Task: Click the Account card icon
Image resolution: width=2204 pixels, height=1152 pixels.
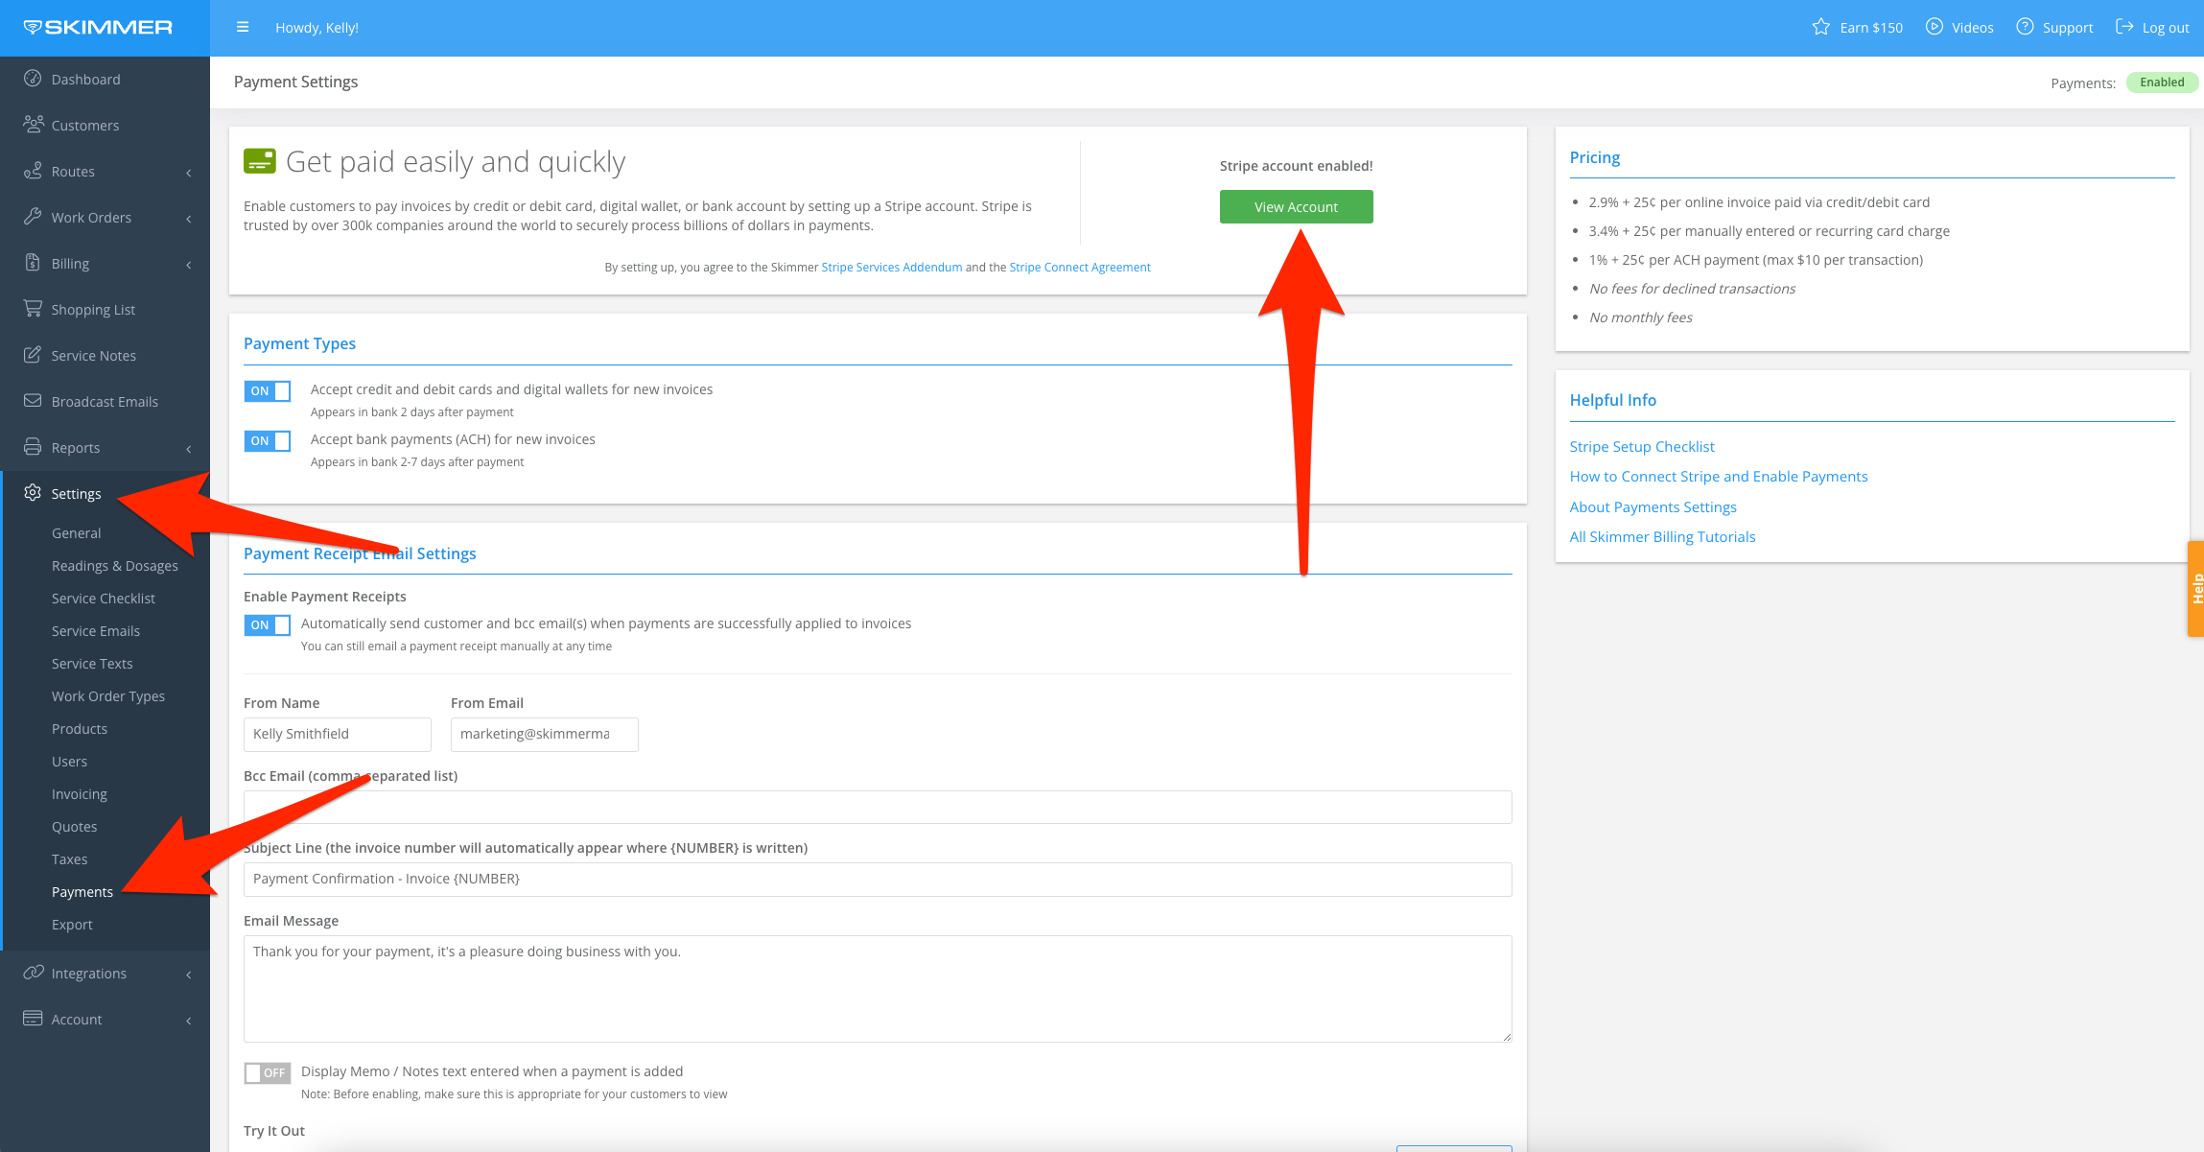Action: [x=33, y=1019]
